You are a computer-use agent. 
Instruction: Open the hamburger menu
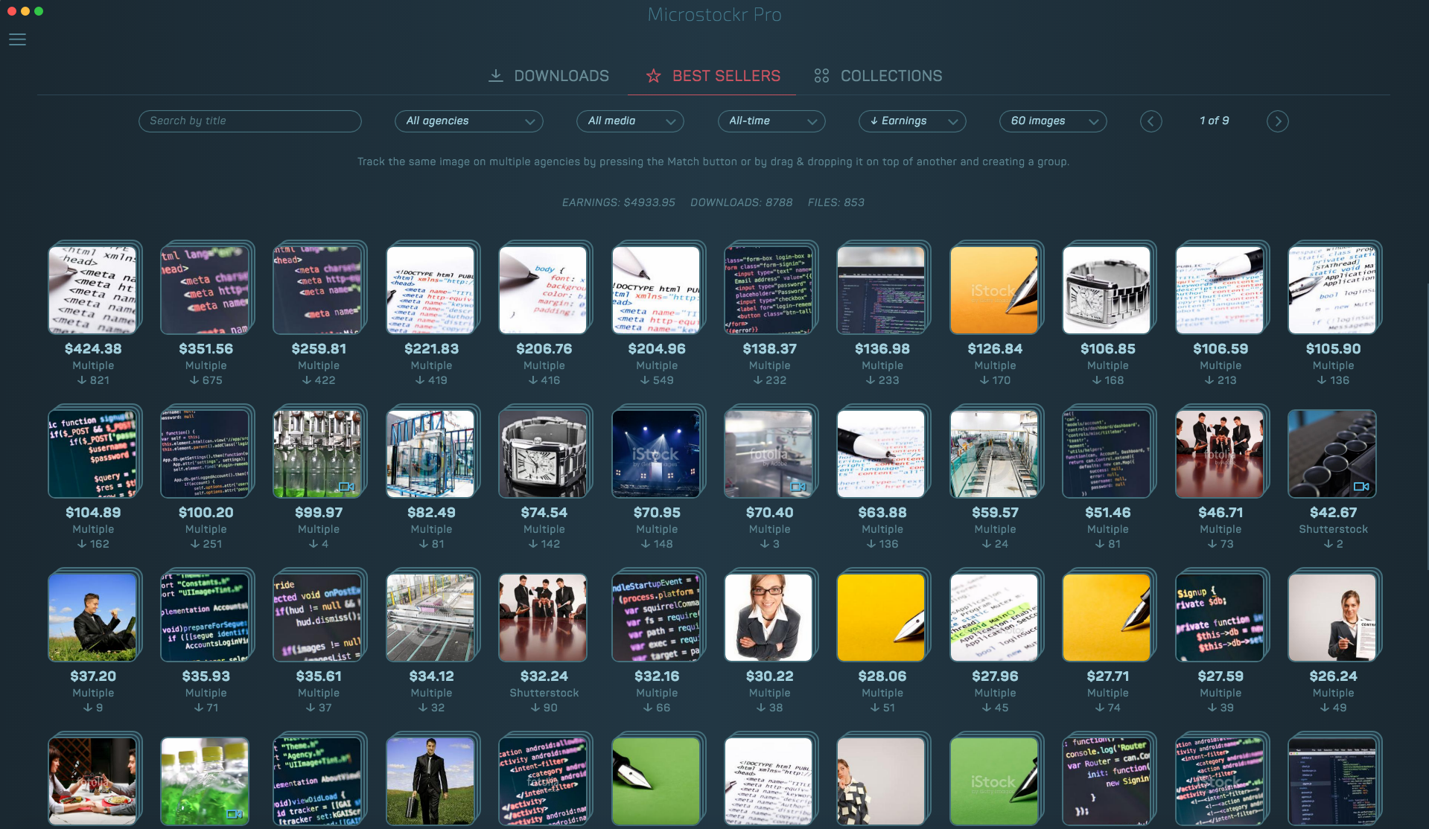pos(17,39)
